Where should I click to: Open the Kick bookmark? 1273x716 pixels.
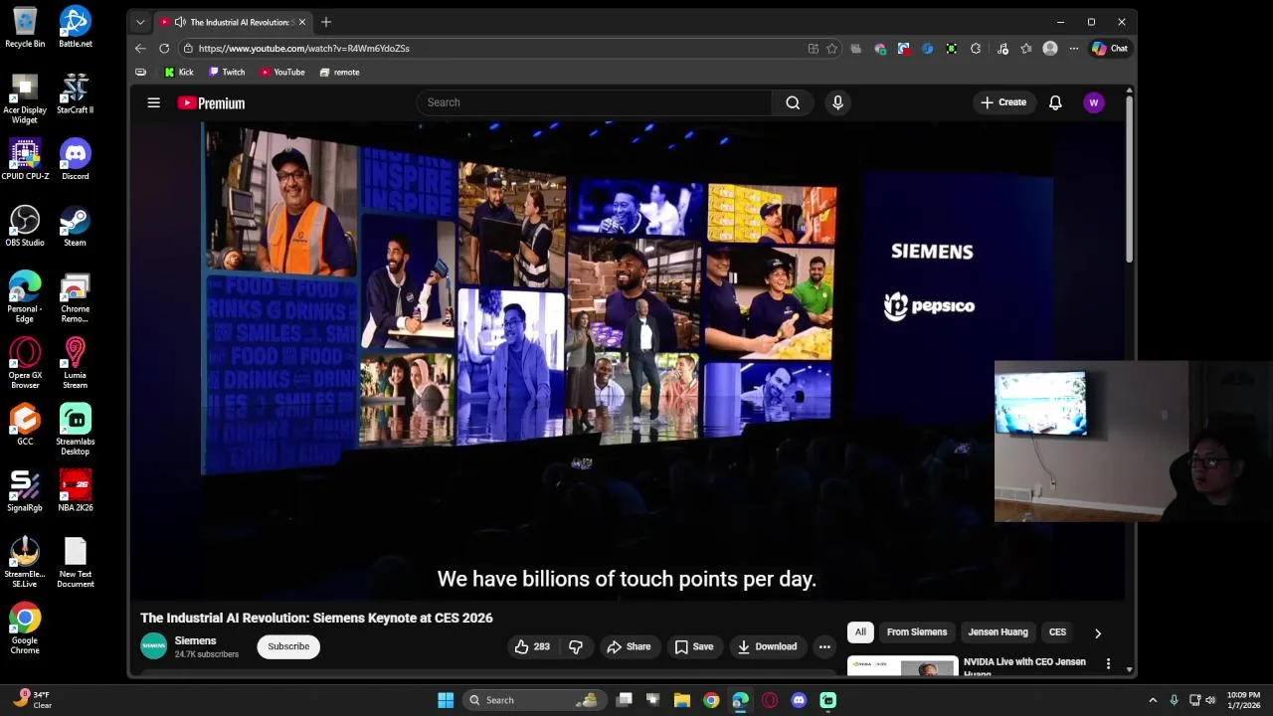click(x=179, y=72)
